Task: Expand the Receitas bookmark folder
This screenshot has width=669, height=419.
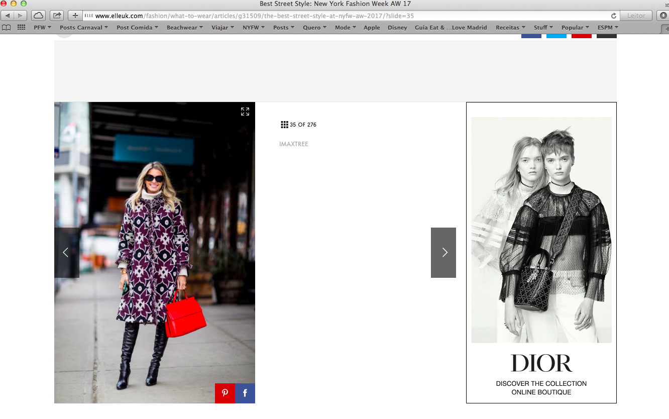Action: pyautogui.click(x=510, y=28)
